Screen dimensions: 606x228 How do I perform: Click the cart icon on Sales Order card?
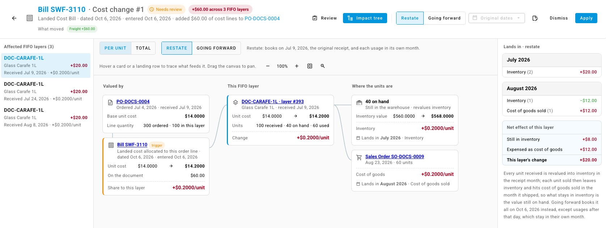(x=359, y=157)
